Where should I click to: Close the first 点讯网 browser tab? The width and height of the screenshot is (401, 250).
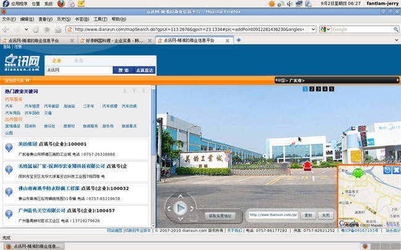pyautogui.click(x=72, y=41)
